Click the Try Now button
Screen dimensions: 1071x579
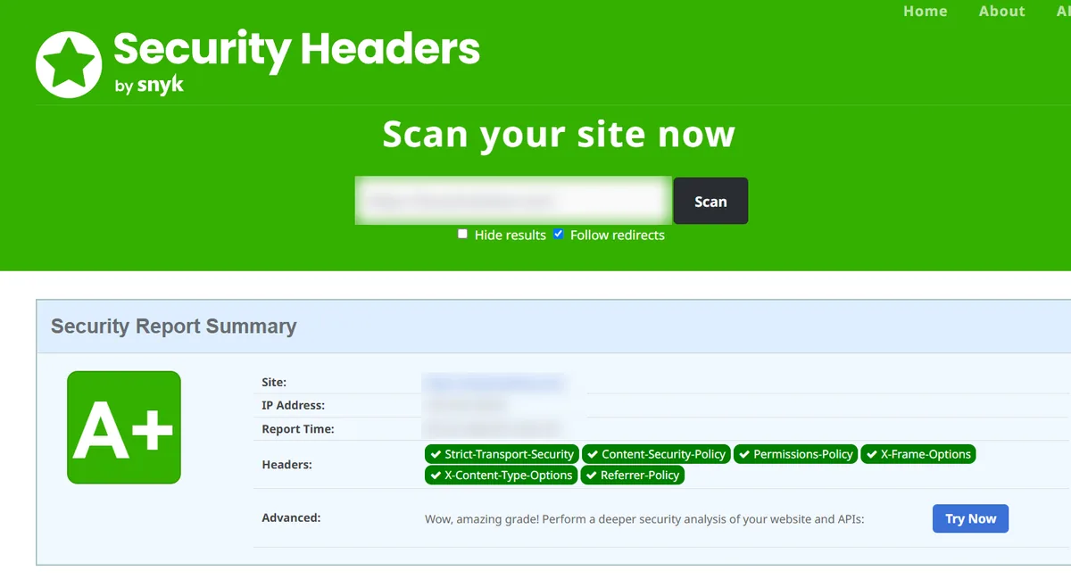click(970, 518)
